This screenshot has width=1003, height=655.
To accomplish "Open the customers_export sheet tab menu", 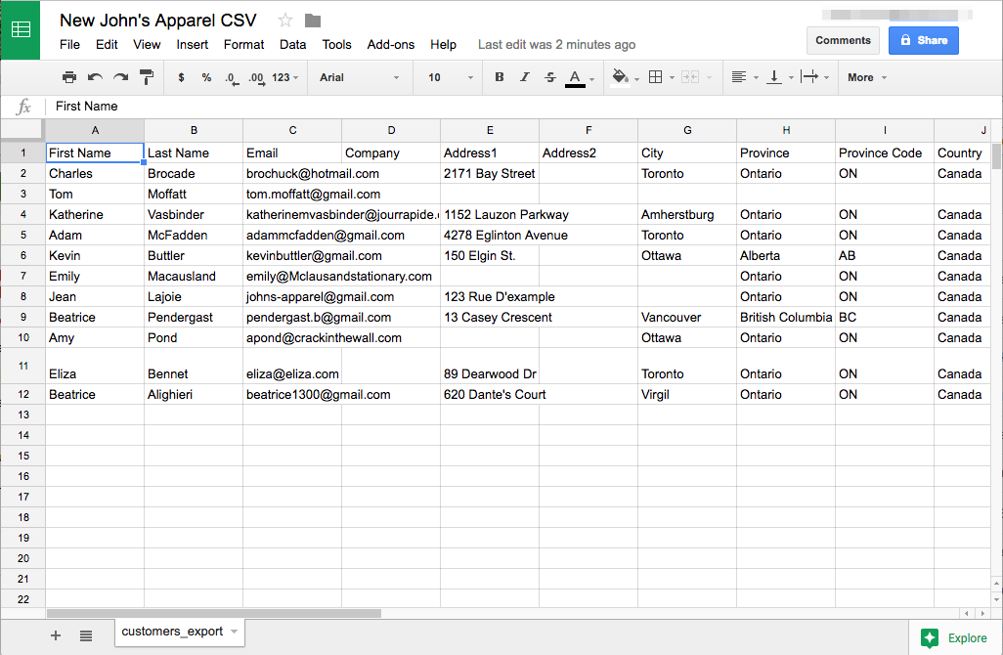I will (235, 633).
